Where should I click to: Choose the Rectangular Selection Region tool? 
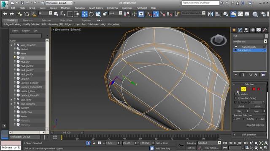70,14
